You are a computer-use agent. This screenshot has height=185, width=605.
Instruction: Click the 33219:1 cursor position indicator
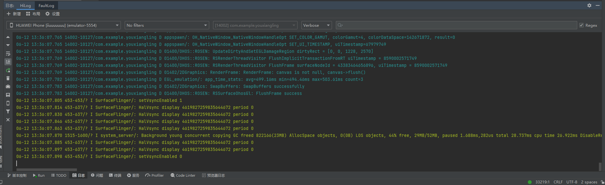tap(542, 182)
